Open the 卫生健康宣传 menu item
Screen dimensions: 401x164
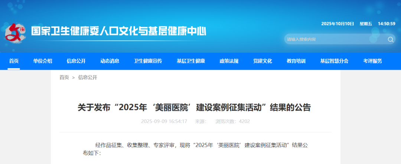click(148, 61)
